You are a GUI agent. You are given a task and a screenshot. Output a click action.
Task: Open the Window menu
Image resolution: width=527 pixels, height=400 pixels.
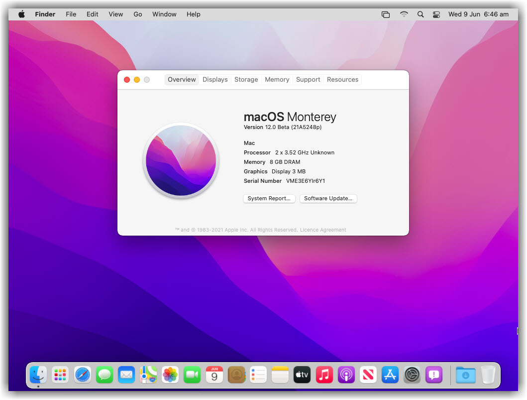[x=164, y=14]
